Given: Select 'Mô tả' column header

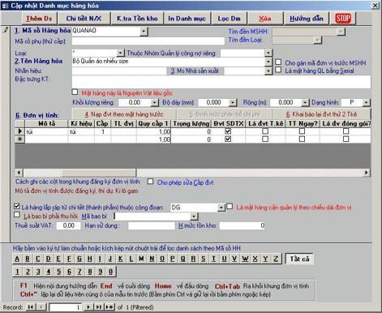Looking at the screenshot, I should 46,123.
